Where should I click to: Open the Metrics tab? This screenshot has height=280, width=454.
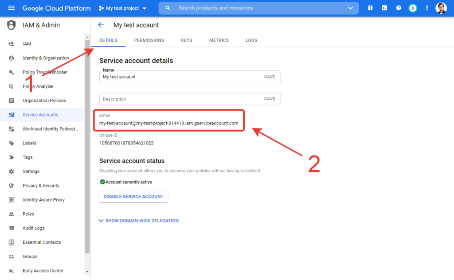tap(219, 40)
